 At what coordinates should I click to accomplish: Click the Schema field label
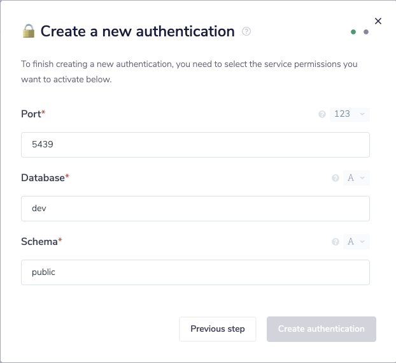click(x=39, y=242)
